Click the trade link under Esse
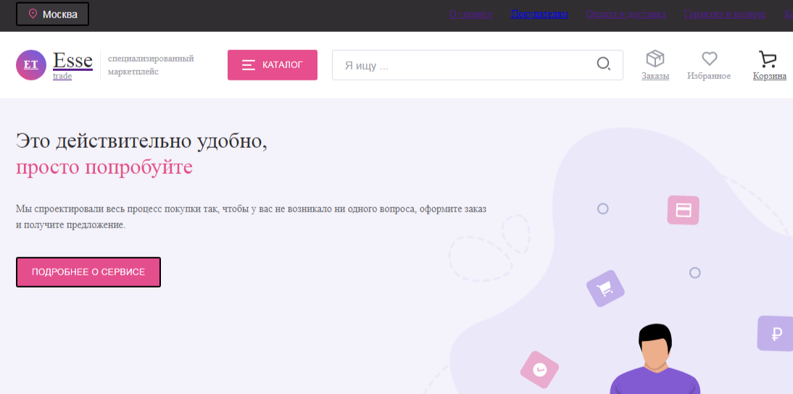Screen dimensions: 793x394 pos(62,76)
